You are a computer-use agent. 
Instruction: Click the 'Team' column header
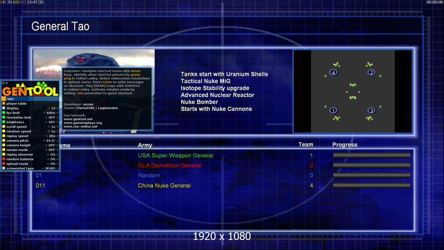[306, 145]
